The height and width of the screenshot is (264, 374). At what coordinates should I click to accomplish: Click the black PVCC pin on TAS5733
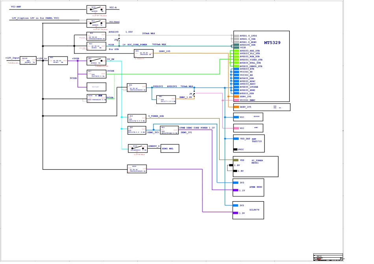point(235,149)
